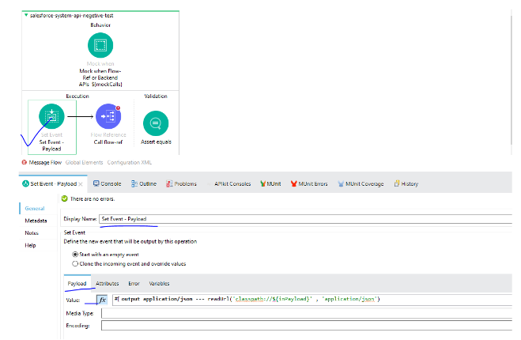The height and width of the screenshot is (340, 521).
Task: Click the Set Event - Payload tab icon
Action: tap(25, 183)
